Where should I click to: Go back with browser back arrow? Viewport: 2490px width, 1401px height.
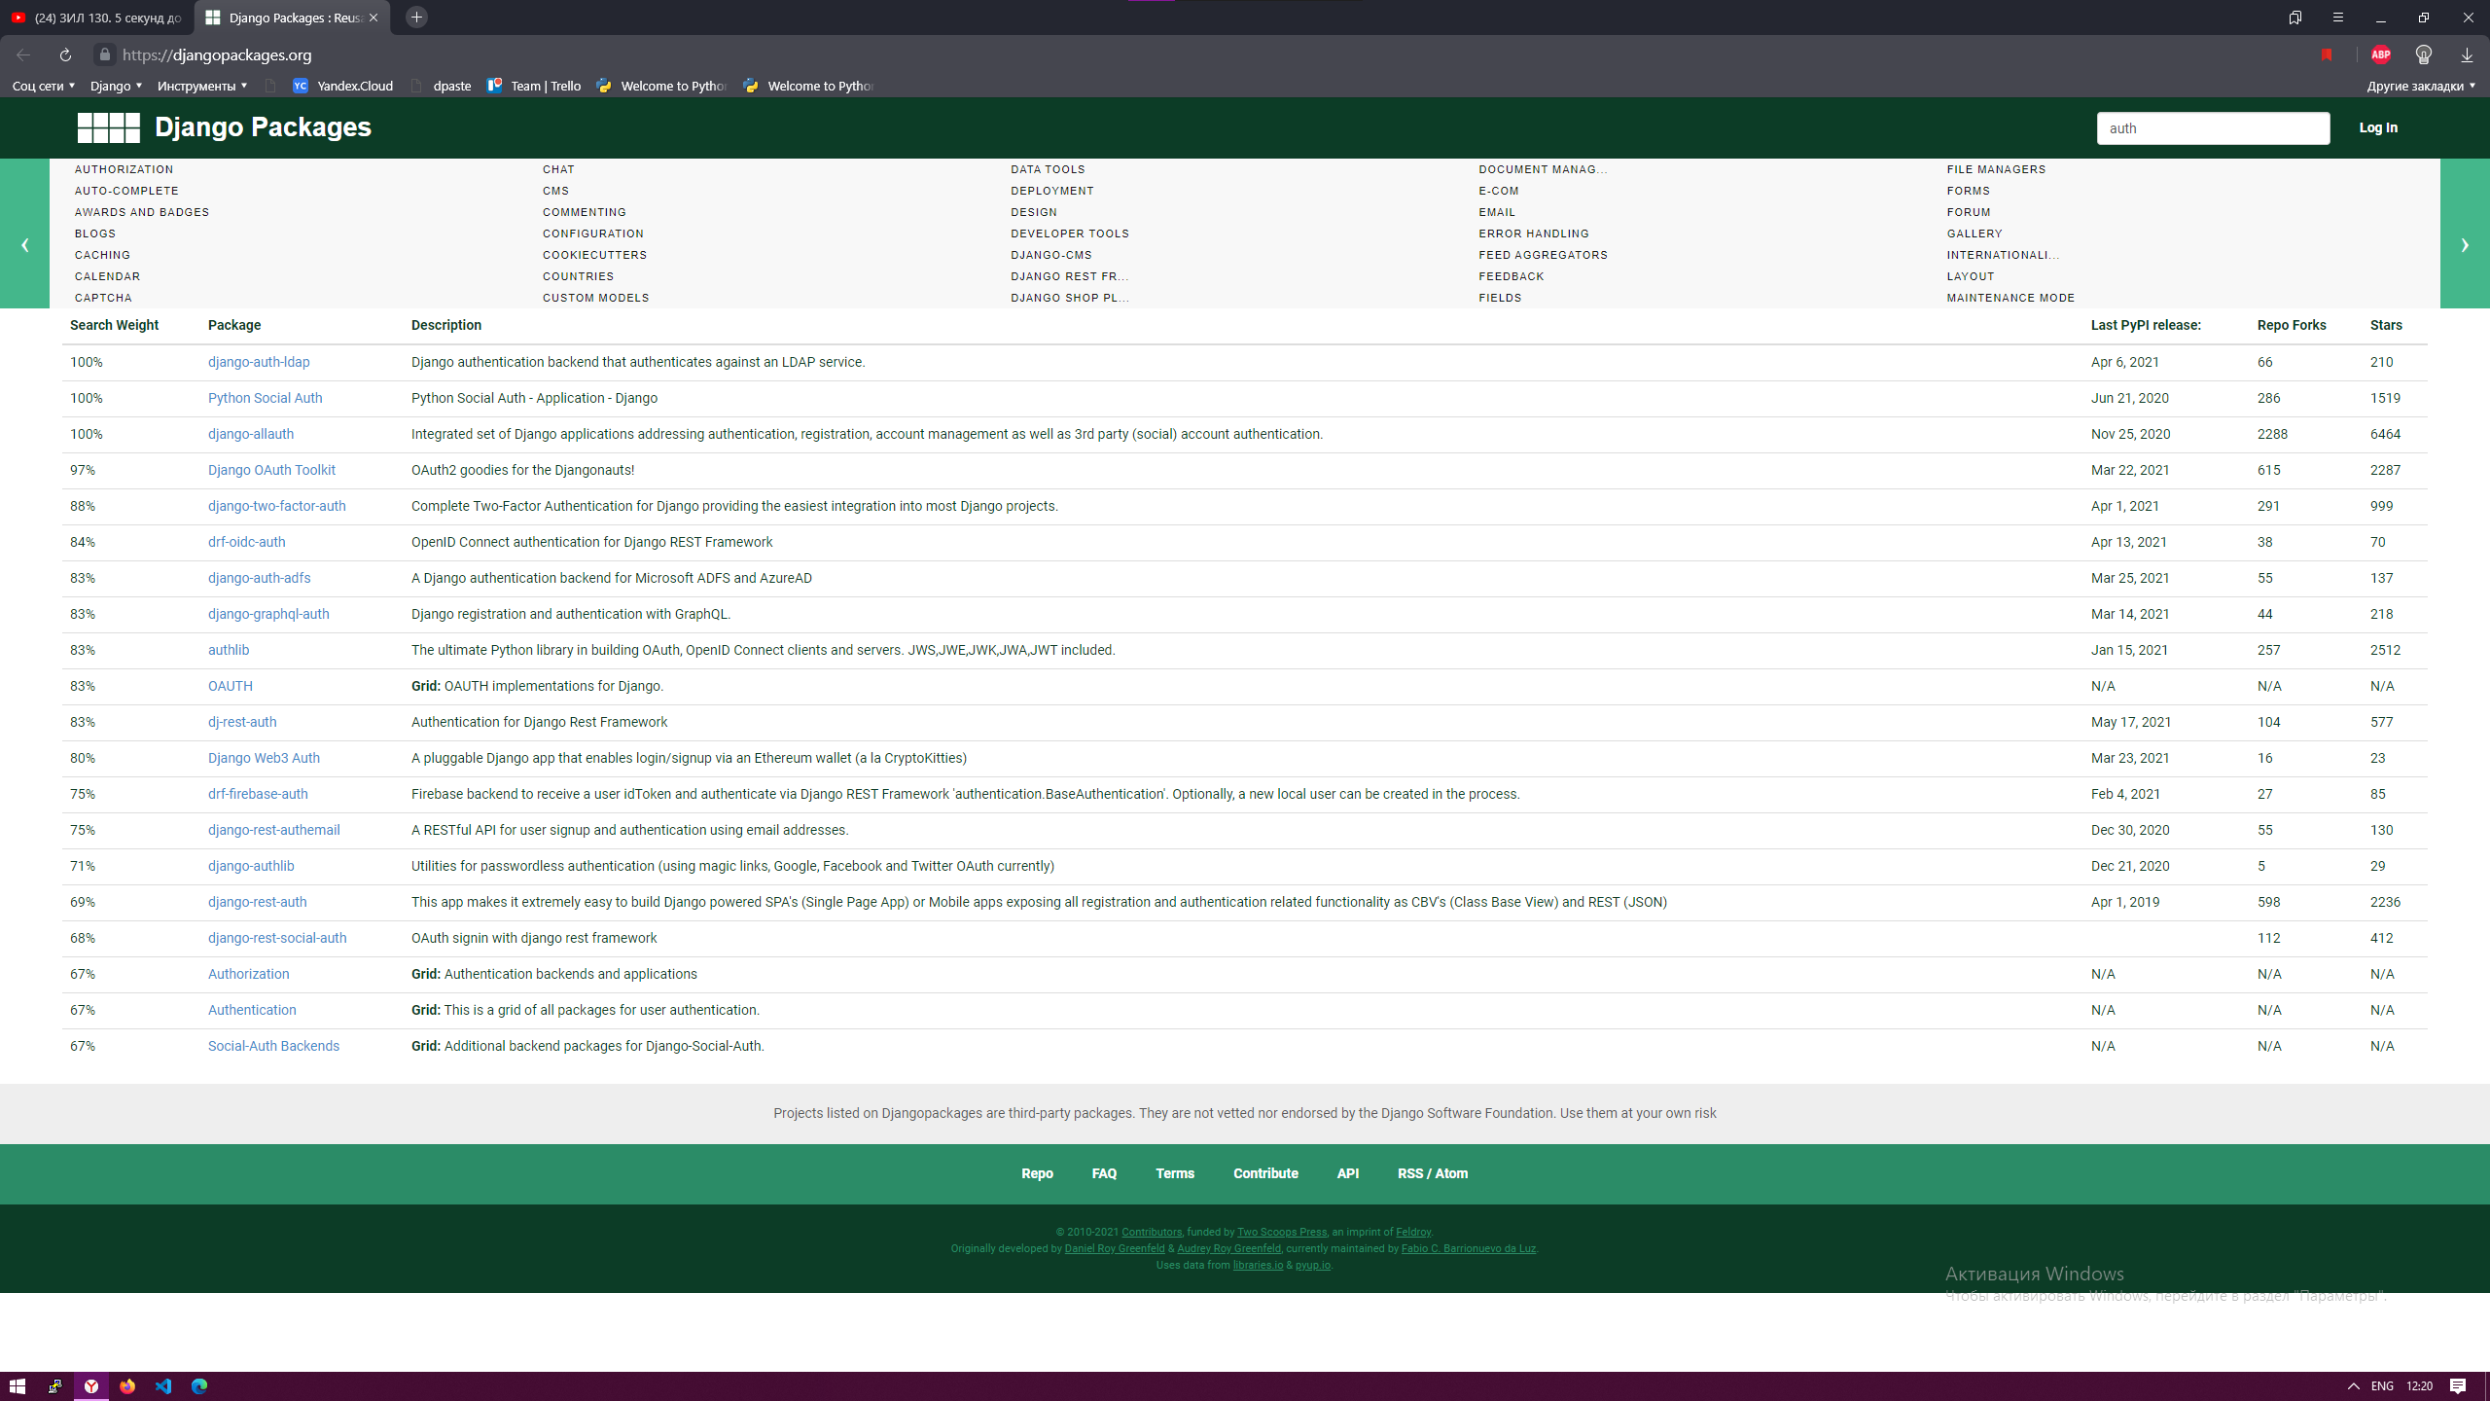[23, 54]
